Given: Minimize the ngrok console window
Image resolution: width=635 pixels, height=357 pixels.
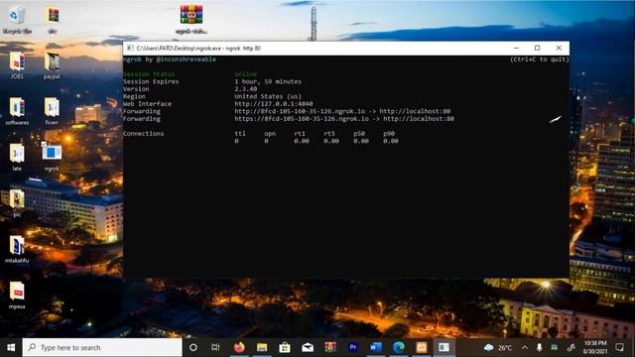Looking at the screenshot, I should point(516,49).
